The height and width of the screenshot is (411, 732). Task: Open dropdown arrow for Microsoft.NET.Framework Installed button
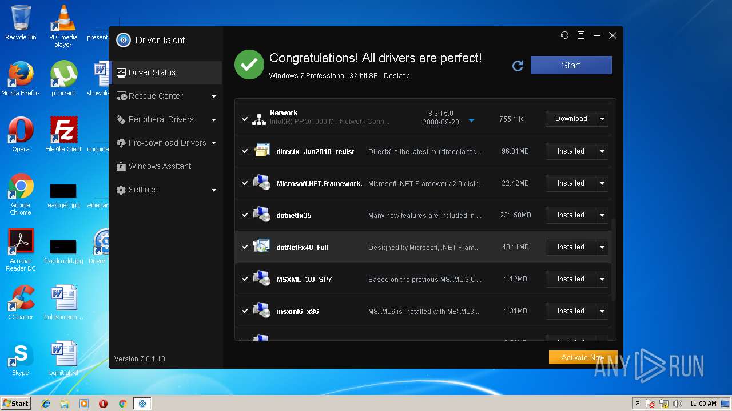point(602,183)
